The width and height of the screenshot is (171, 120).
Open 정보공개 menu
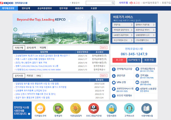(x=26, y=8)
